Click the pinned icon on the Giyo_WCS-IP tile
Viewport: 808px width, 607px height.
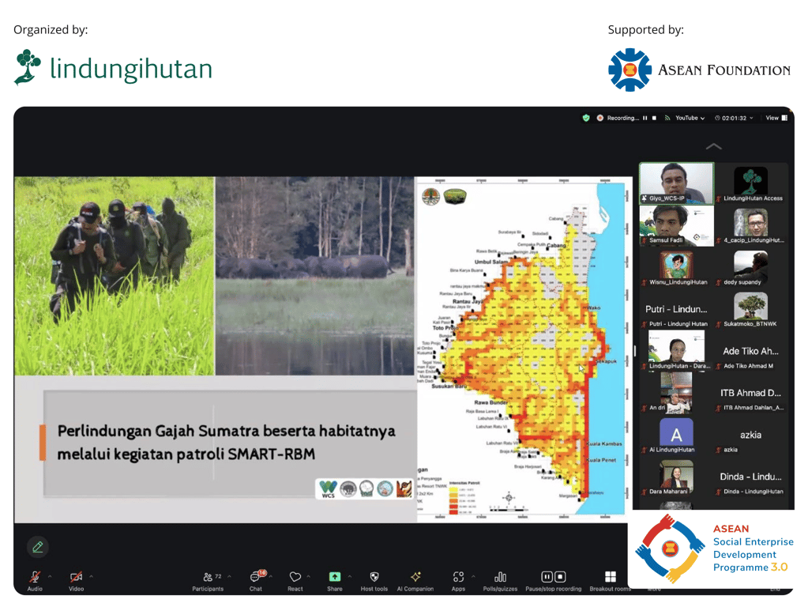645,198
